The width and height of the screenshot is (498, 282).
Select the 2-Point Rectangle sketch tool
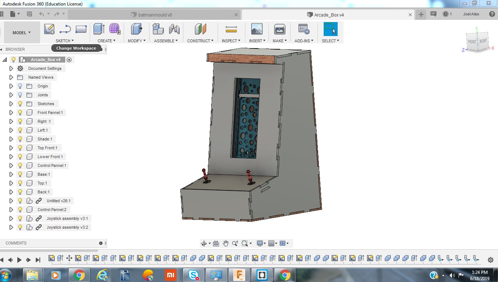tap(81, 29)
